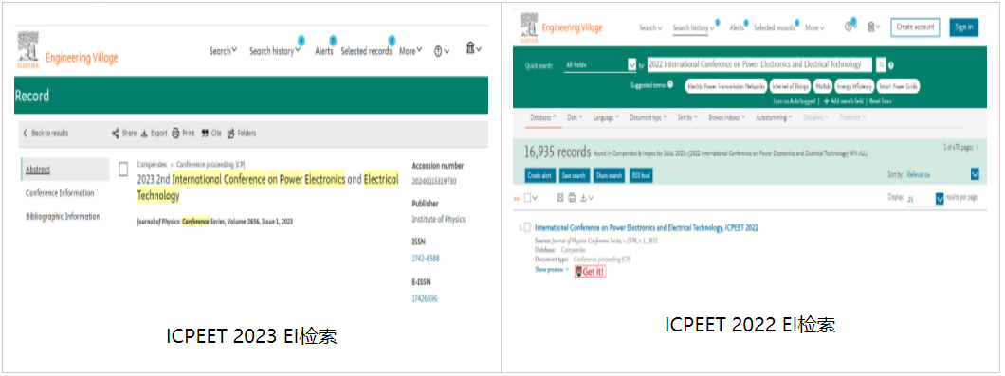Click the Create account button
1005x376 pixels.
pyautogui.click(x=915, y=27)
